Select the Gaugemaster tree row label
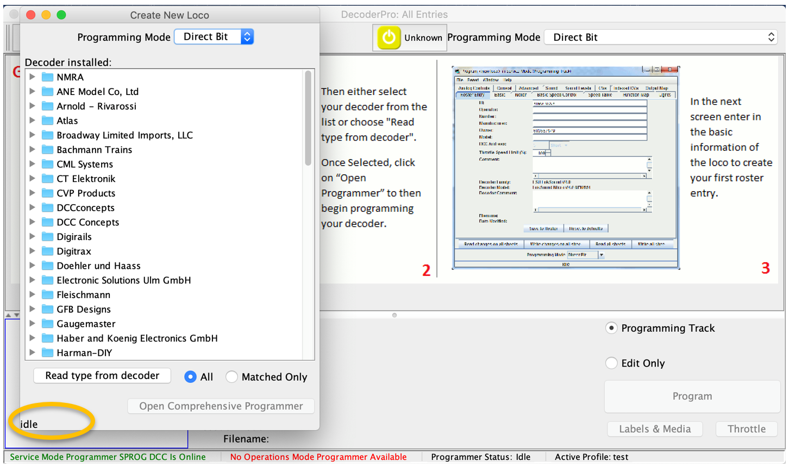789x467 pixels. pyautogui.click(x=86, y=324)
